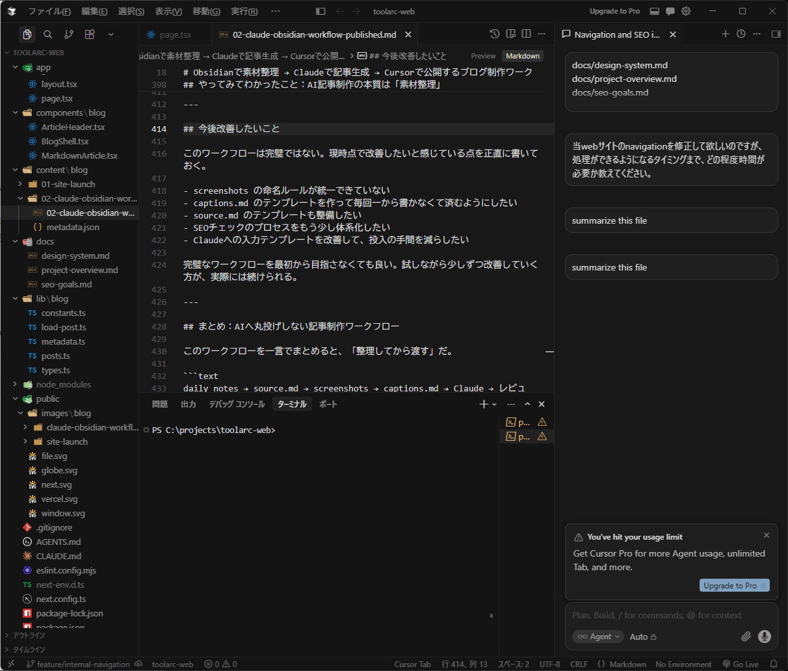Open the Source Control view icon

pos(69,34)
